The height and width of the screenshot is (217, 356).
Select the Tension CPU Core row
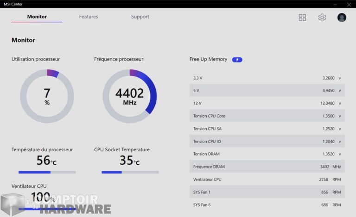pyautogui.click(x=267, y=116)
